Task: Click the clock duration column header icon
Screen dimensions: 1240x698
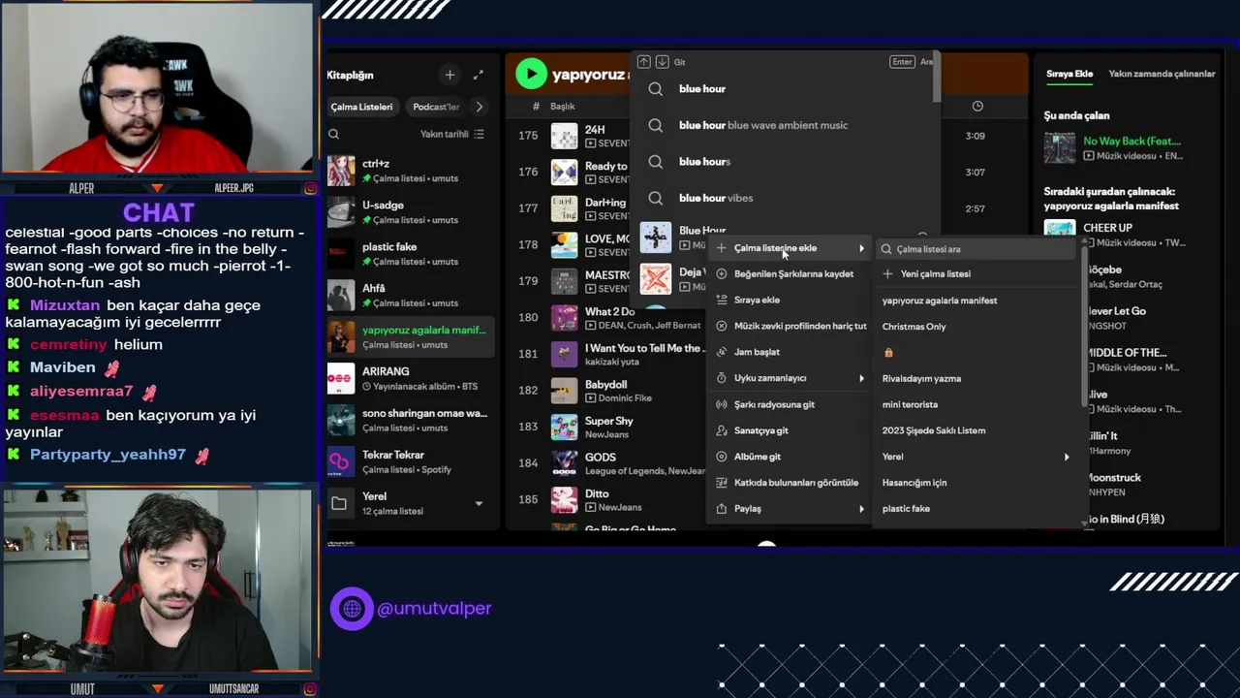Action: coord(977,106)
